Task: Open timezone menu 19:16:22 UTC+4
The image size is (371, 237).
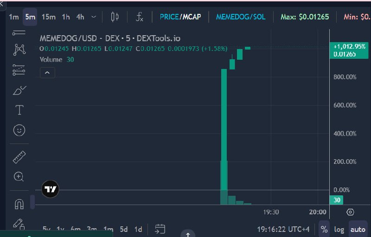Action: coord(283,229)
